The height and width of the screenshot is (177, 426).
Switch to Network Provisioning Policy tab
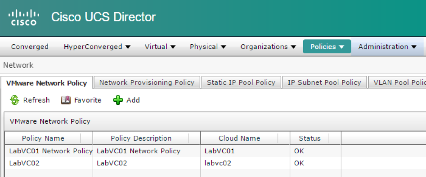147,82
